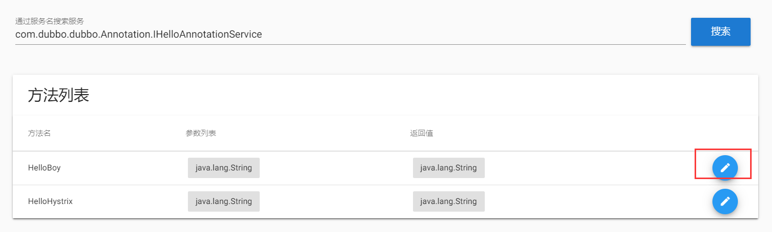Click the table header row of the method list
Image resolution: width=772 pixels, height=232 pixels.
pos(385,133)
